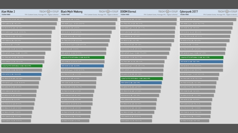Image resolution: width=238 pixels, height=133 pixels.
Task: Click 1920x1080 resolution label under DOOM Eternal
Action: click(x=125, y=14)
